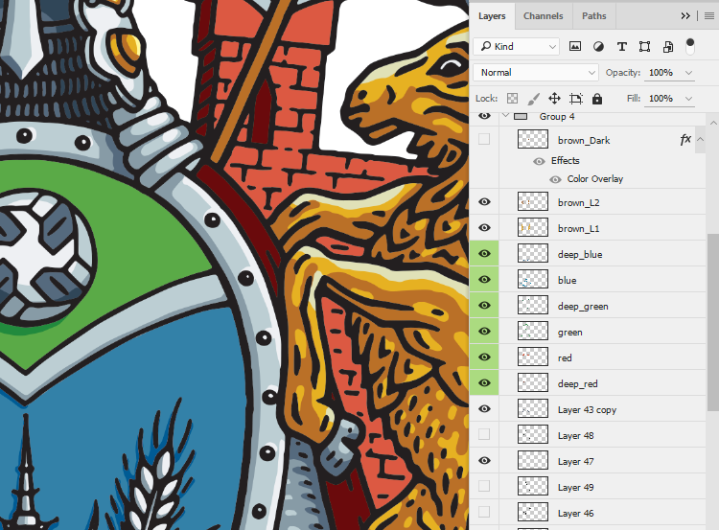Hide the deep_blue layer

point(484,254)
